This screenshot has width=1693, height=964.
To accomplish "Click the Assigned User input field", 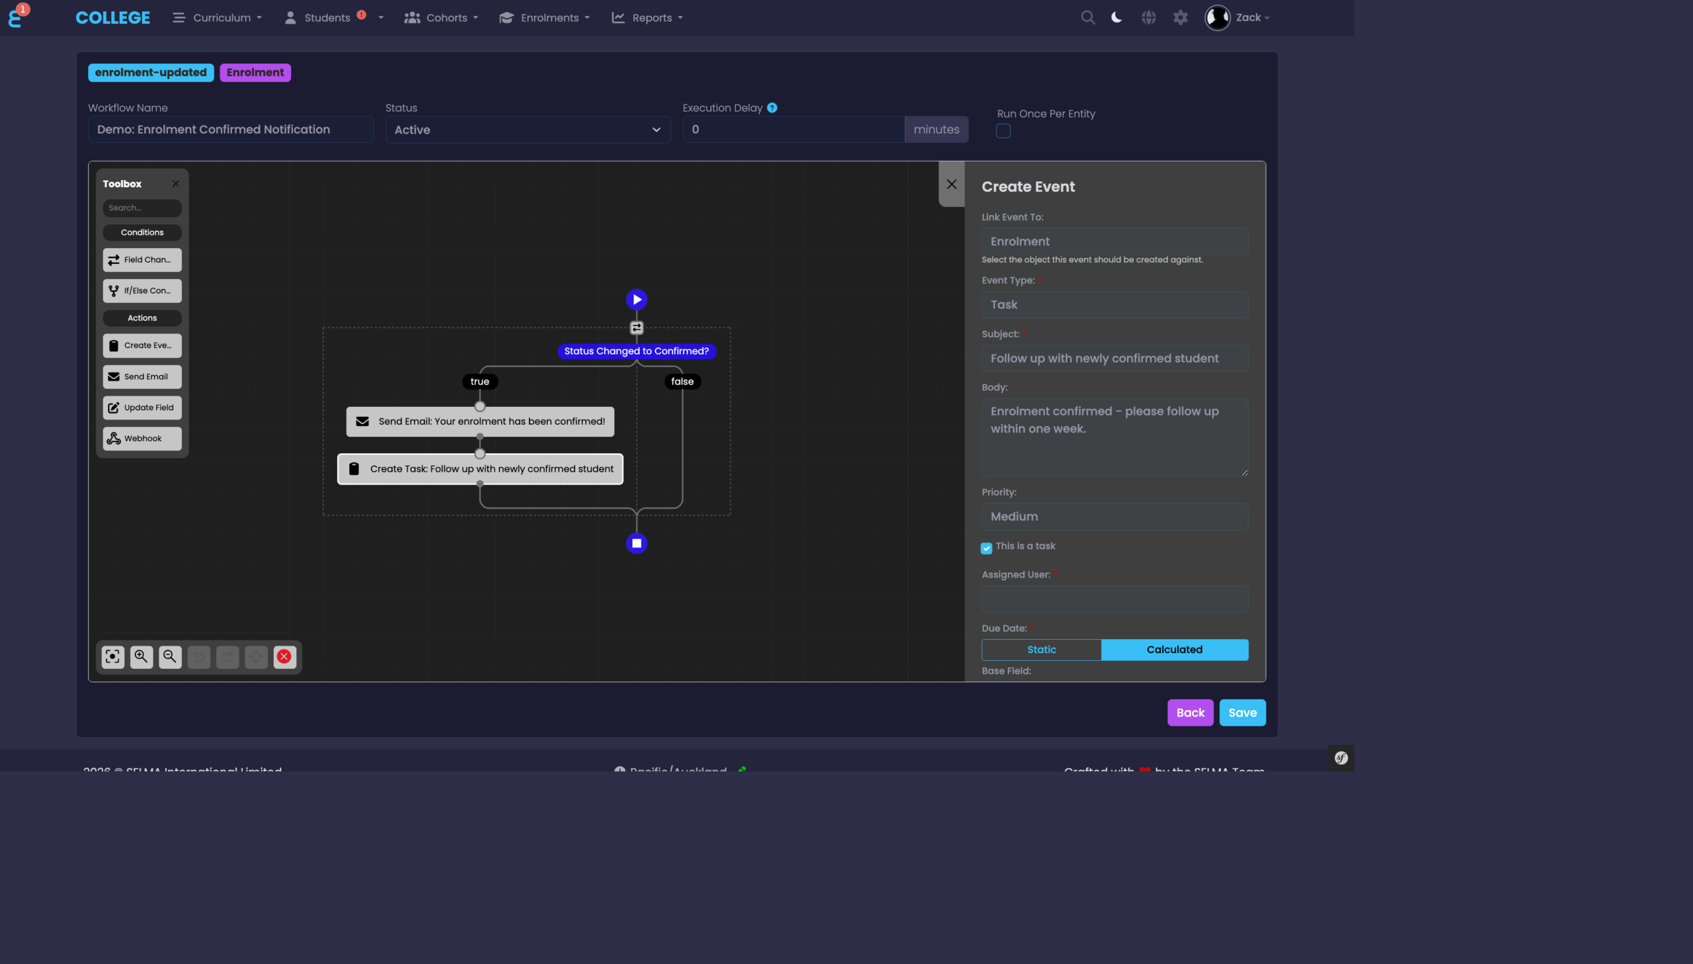I will coord(1115,599).
